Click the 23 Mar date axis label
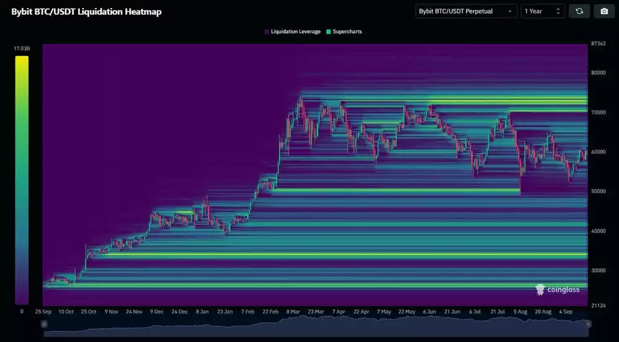 pyautogui.click(x=316, y=312)
